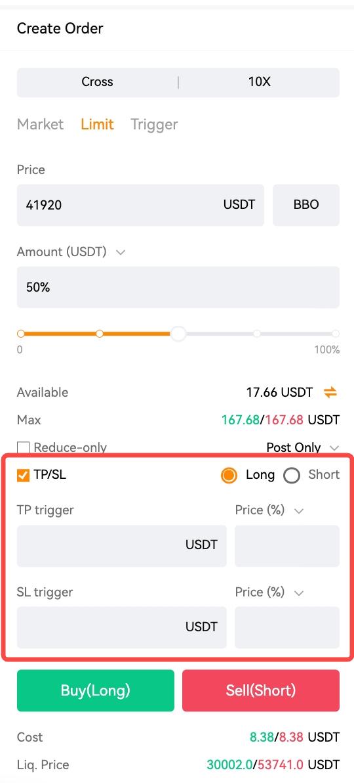The image size is (354, 783).
Task: Enable the Reduce-only checkbox
Action: tap(23, 447)
